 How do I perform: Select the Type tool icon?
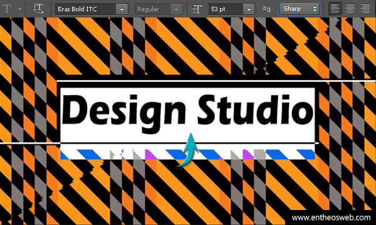pos(7,9)
